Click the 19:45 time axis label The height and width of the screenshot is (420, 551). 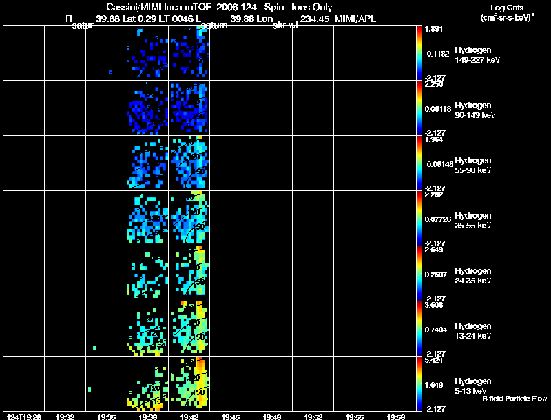tap(230, 417)
